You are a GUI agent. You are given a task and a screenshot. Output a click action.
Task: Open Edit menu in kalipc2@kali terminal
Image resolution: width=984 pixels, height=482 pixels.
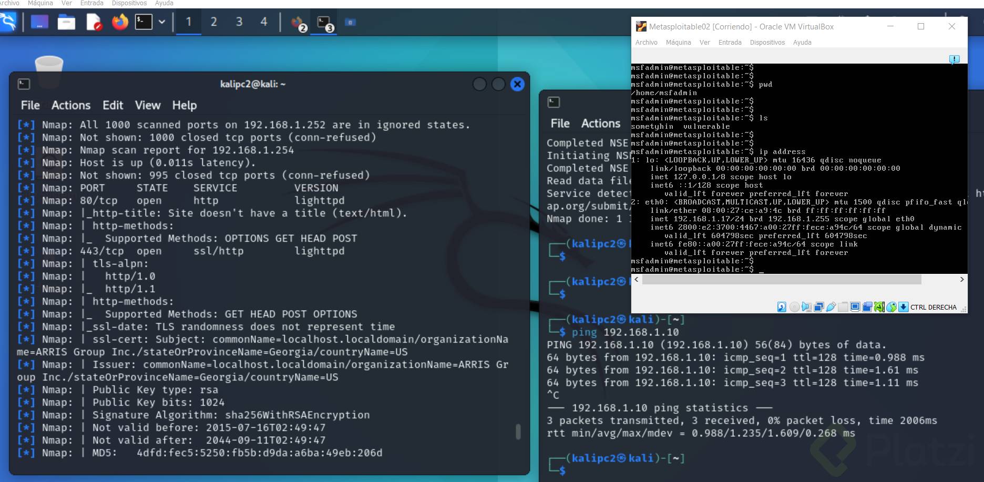click(x=113, y=105)
